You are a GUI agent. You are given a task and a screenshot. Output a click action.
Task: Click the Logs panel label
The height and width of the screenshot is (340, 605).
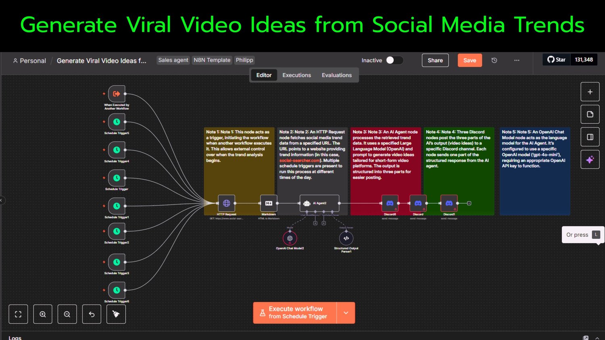tap(15, 338)
